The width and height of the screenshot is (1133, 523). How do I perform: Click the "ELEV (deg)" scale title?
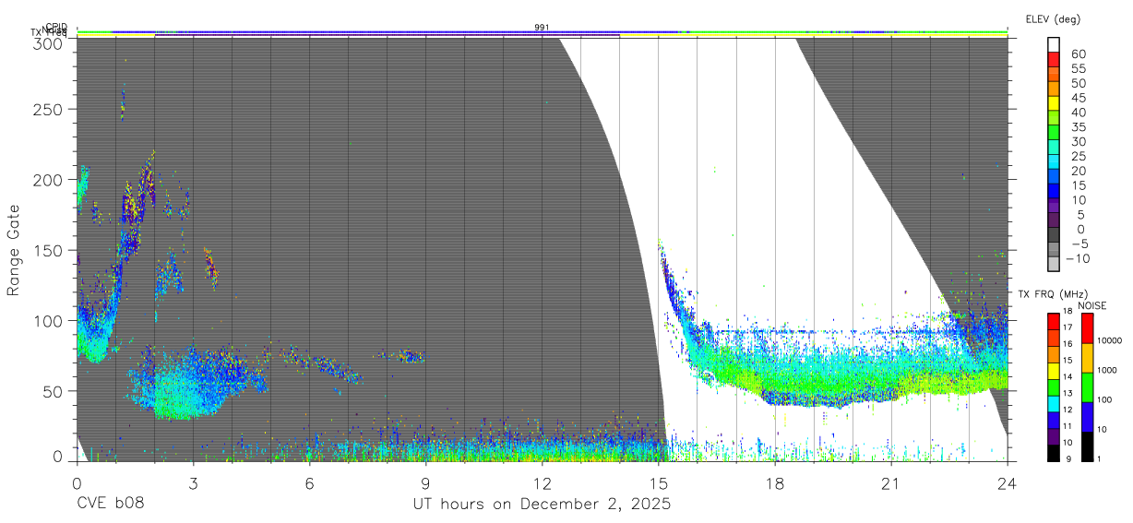[x=1053, y=19]
